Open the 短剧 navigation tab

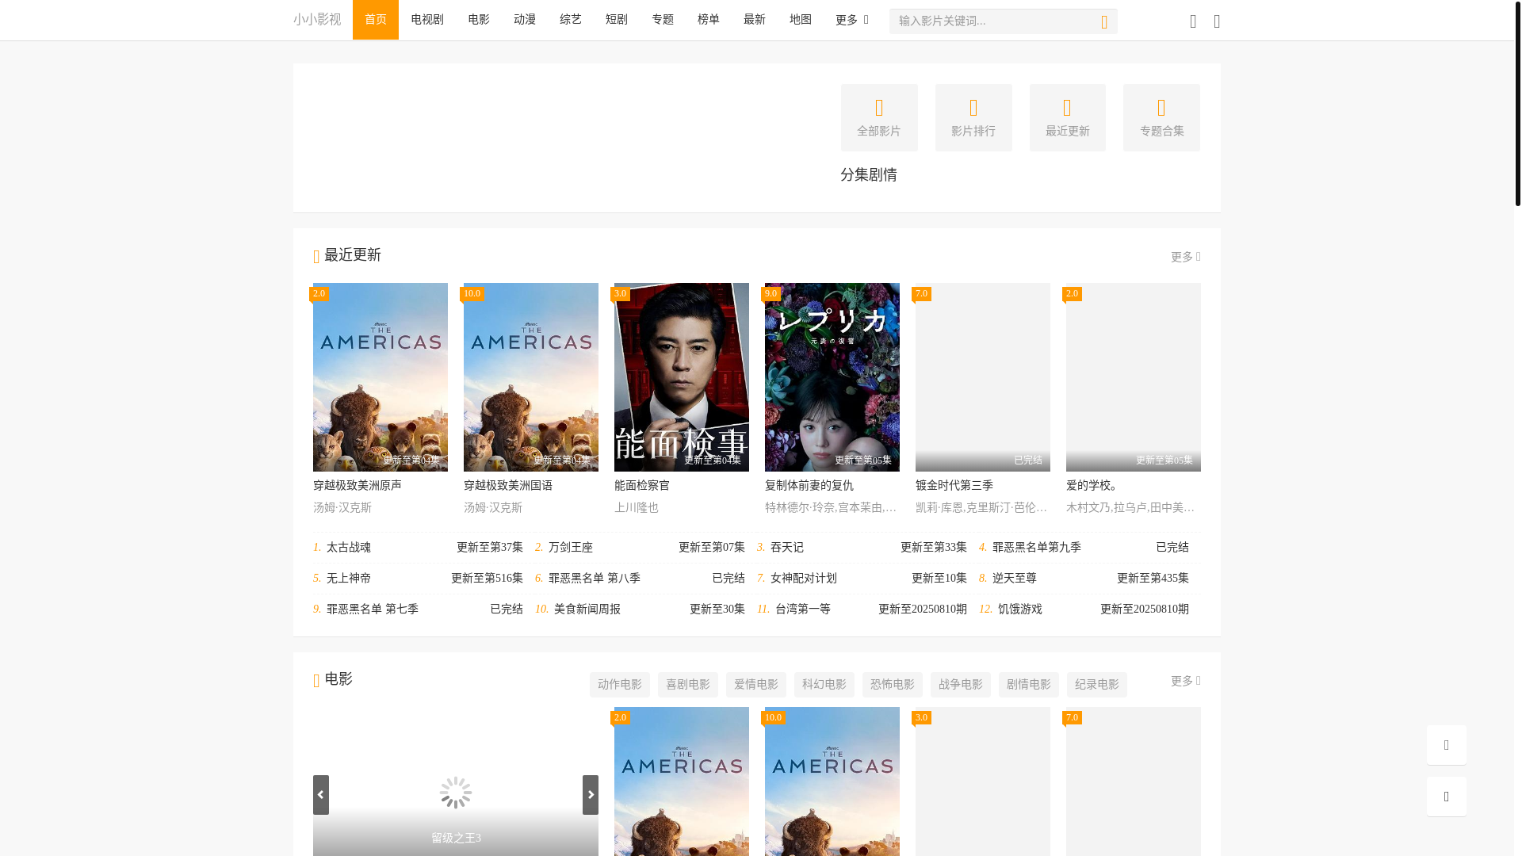click(x=617, y=20)
